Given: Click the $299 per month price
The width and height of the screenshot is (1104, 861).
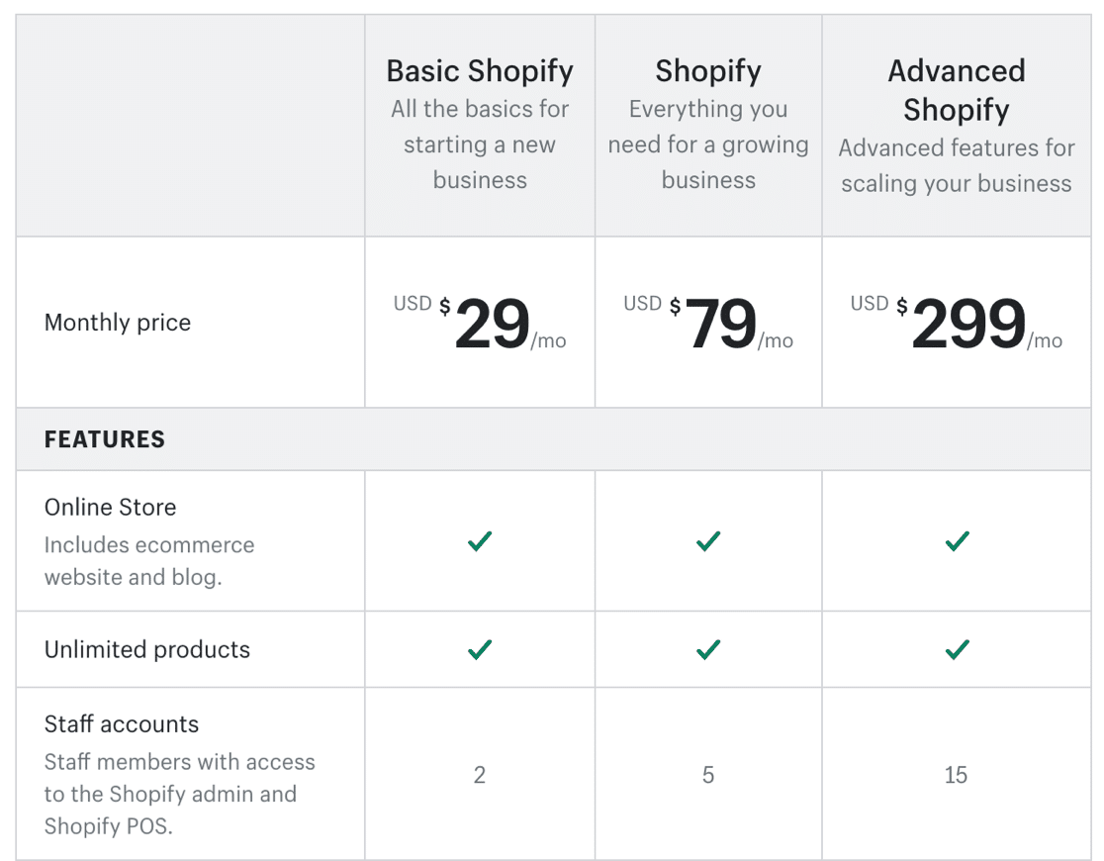Looking at the screenshot, I should click(x=967, y=324).
